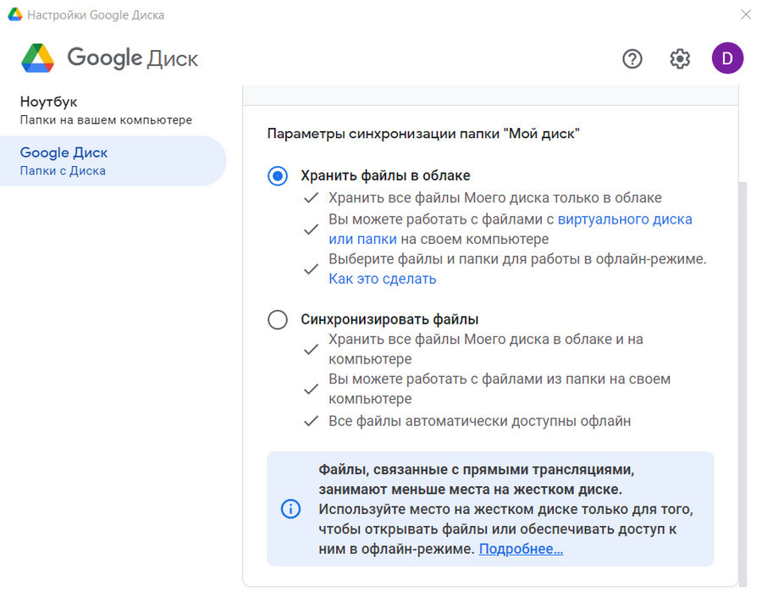Switch to 'Ноутбук' sidebar section
Viewport: 762px width, 603px height.
point(113,110)
